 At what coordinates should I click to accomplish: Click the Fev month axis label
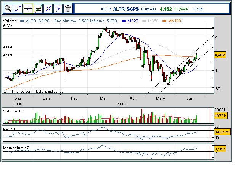tap(74, 98)
